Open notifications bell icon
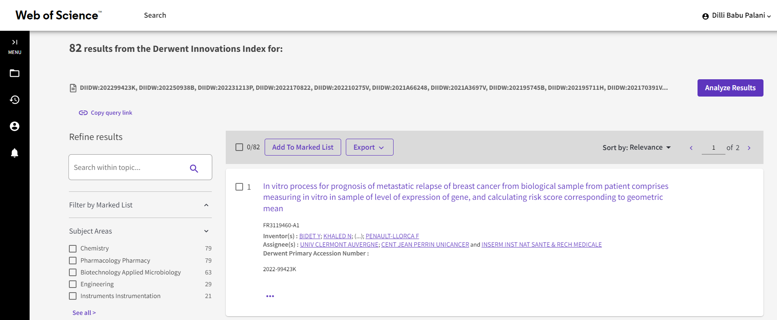The image size is (777, 320). (15, 153)
